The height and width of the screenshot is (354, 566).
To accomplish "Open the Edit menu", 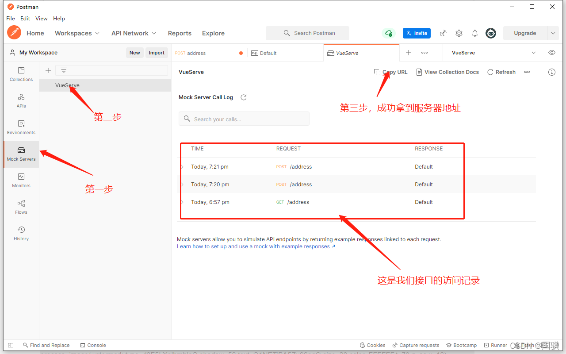I will (25, 19).
